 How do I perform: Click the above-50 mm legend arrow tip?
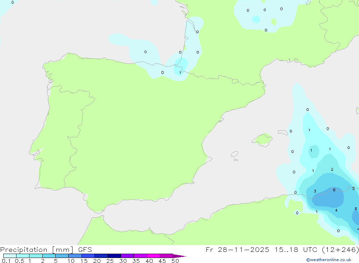179,256
